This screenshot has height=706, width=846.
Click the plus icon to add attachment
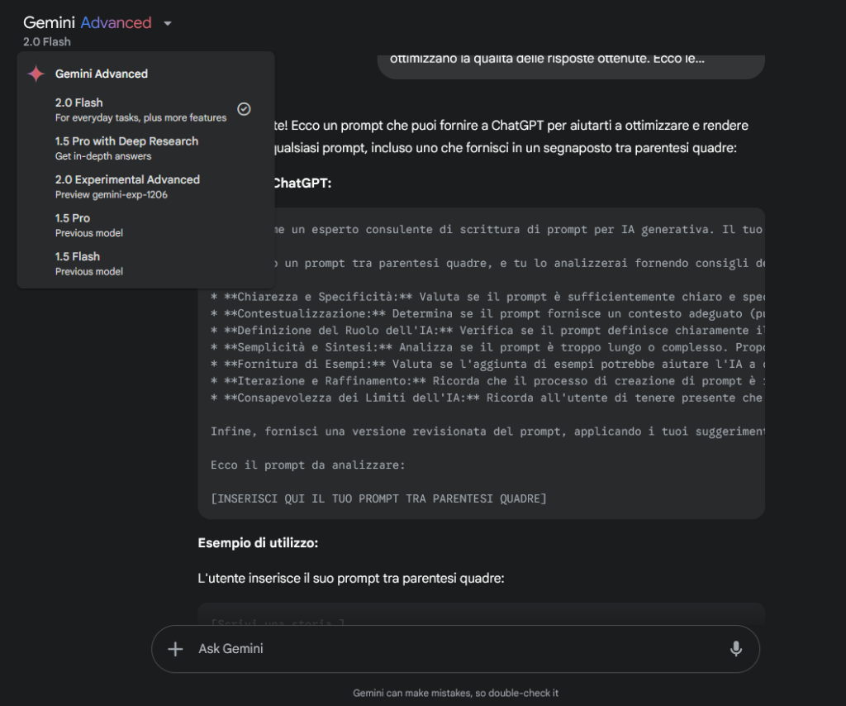(x=175, y=649)
